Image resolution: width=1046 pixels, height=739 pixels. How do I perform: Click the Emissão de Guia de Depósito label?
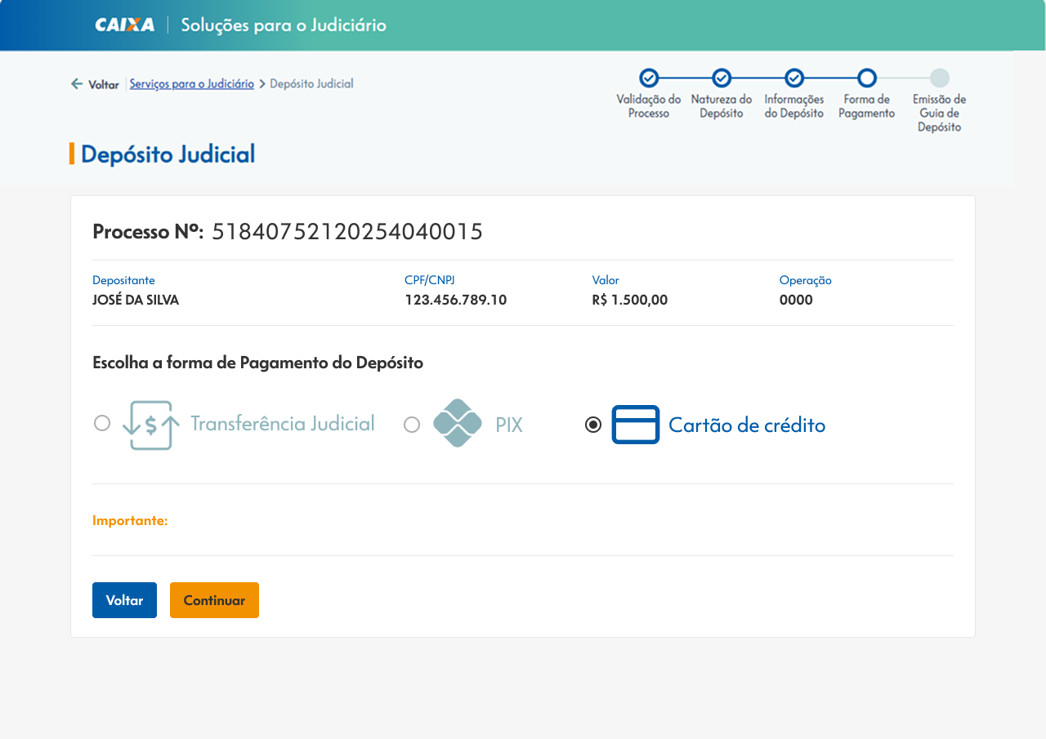click(x=940, y=114)
